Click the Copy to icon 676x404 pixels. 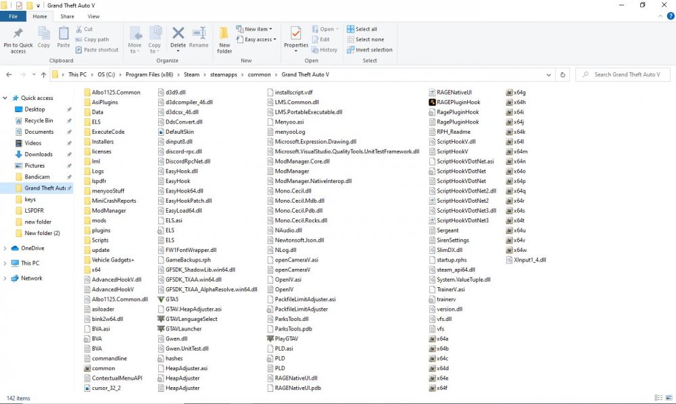click(x=155, y=34)
